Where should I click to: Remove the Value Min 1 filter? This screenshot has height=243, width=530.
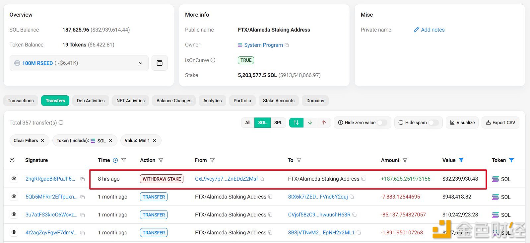[155, 140]
